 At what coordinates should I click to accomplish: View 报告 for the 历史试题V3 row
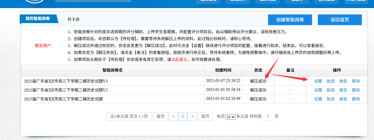point(343,81)
